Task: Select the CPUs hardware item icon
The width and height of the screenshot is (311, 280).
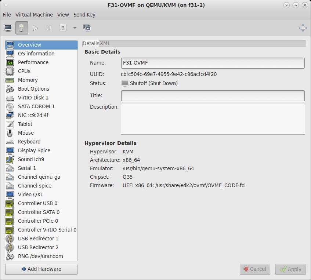Action: [10, 71]
